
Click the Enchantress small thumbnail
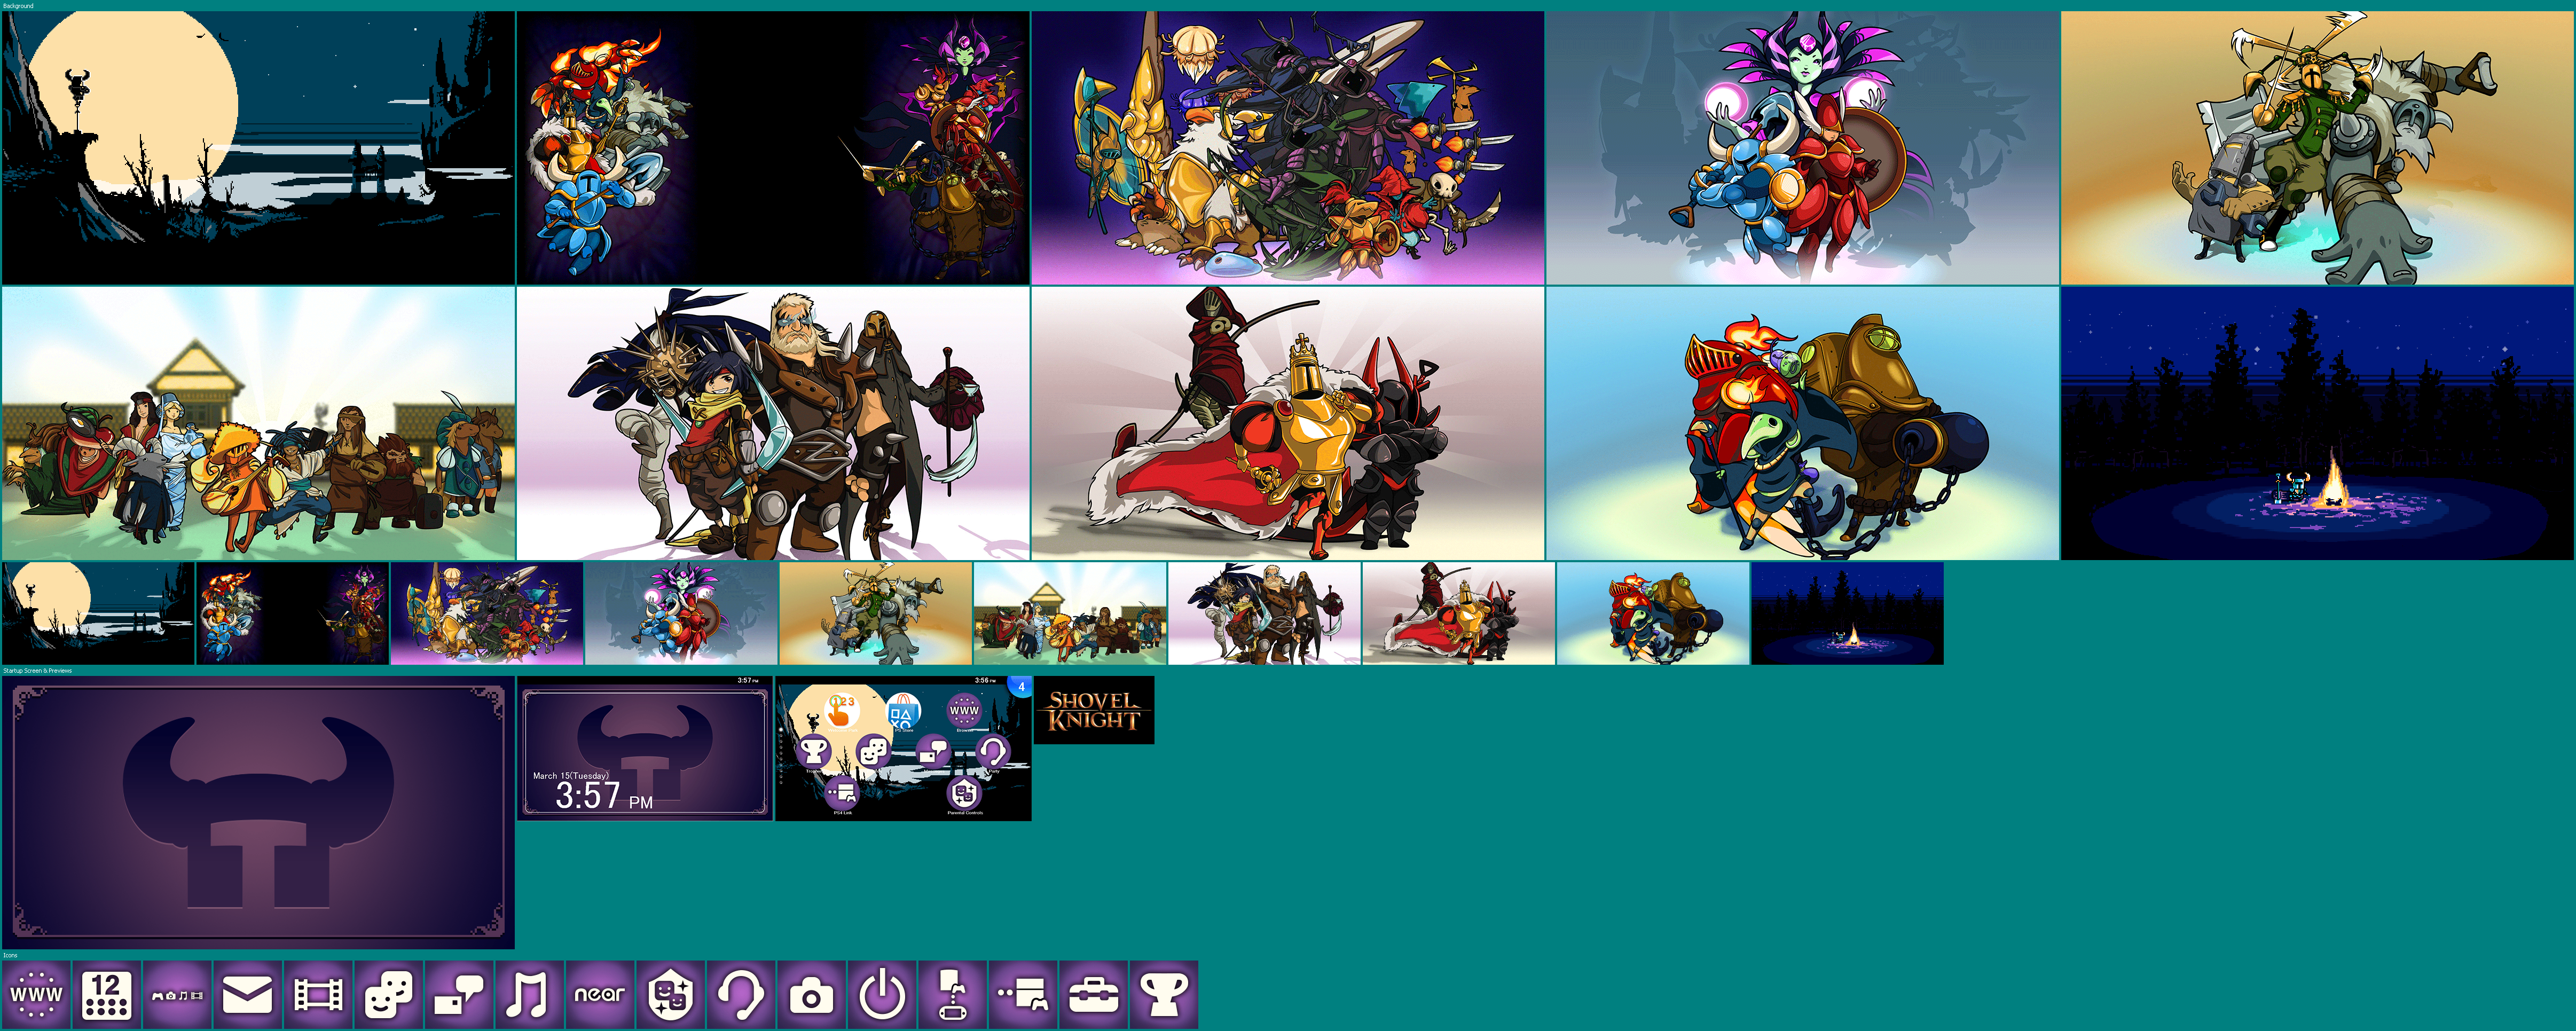[x=681, y=613]
